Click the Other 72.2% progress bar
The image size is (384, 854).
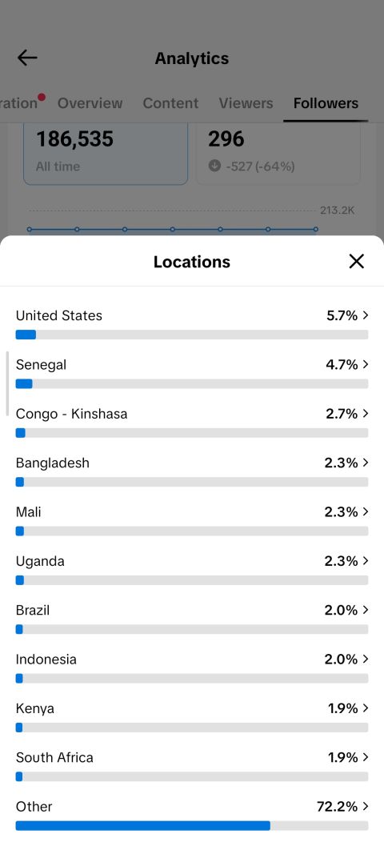click(192, 826)
